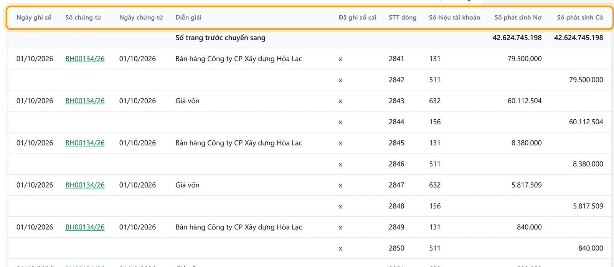This screenshot has width=614, height=267.
Task: Click the 'STT dòng' column header
Action: point(403,18)
